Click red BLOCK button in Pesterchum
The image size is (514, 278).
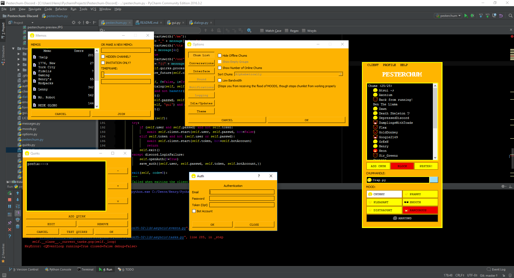[x=402, y=166]
